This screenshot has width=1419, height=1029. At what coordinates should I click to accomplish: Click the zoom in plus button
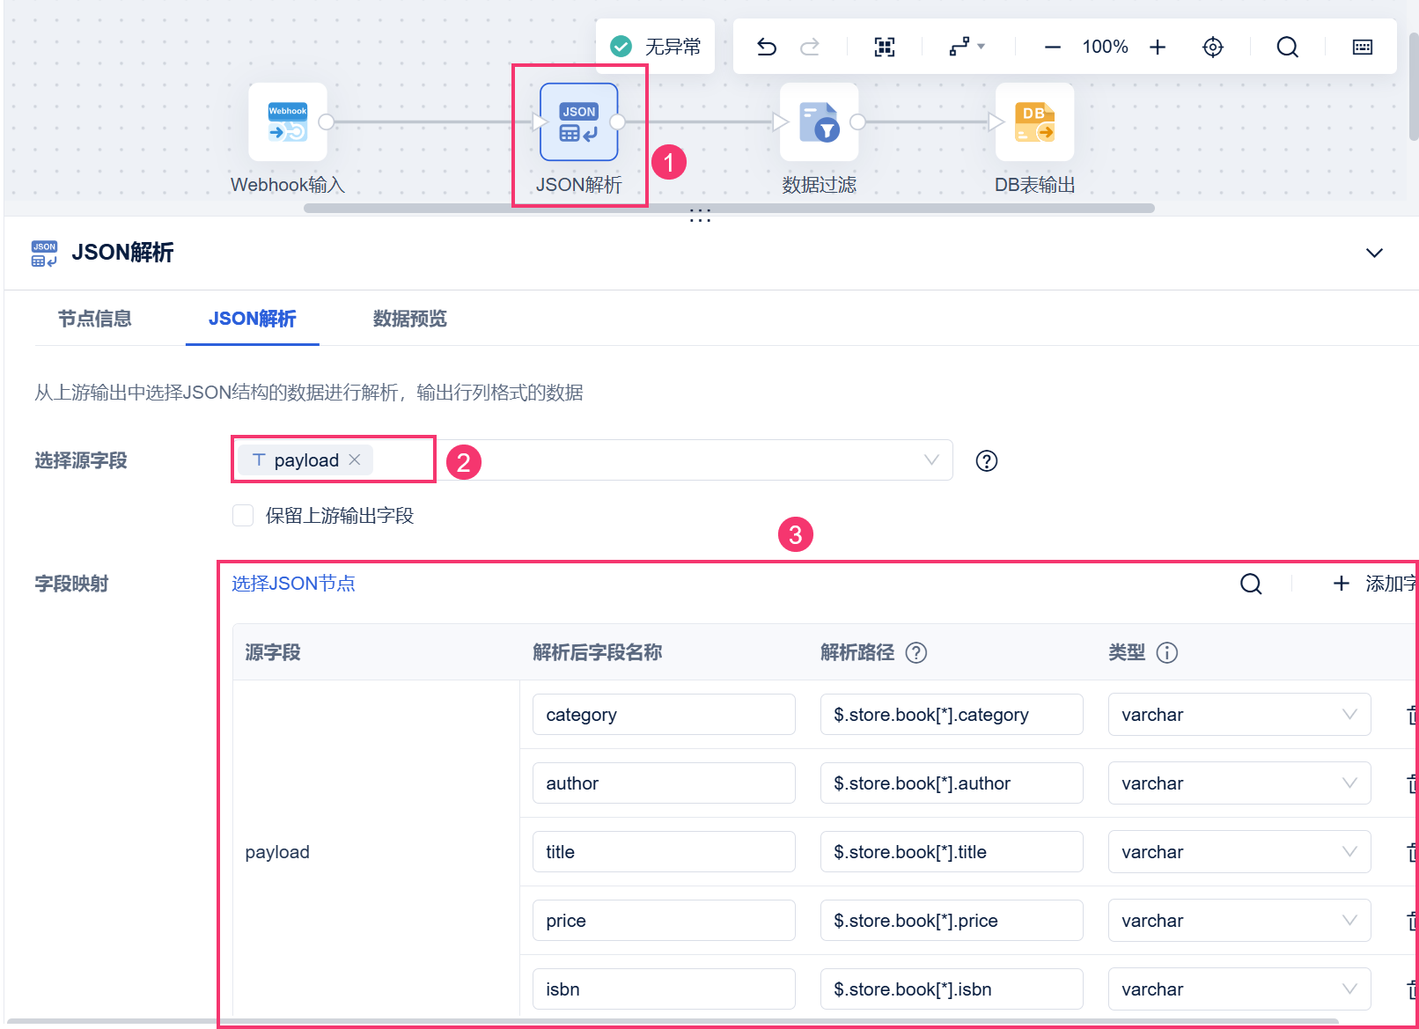(x=1158, y=47)
